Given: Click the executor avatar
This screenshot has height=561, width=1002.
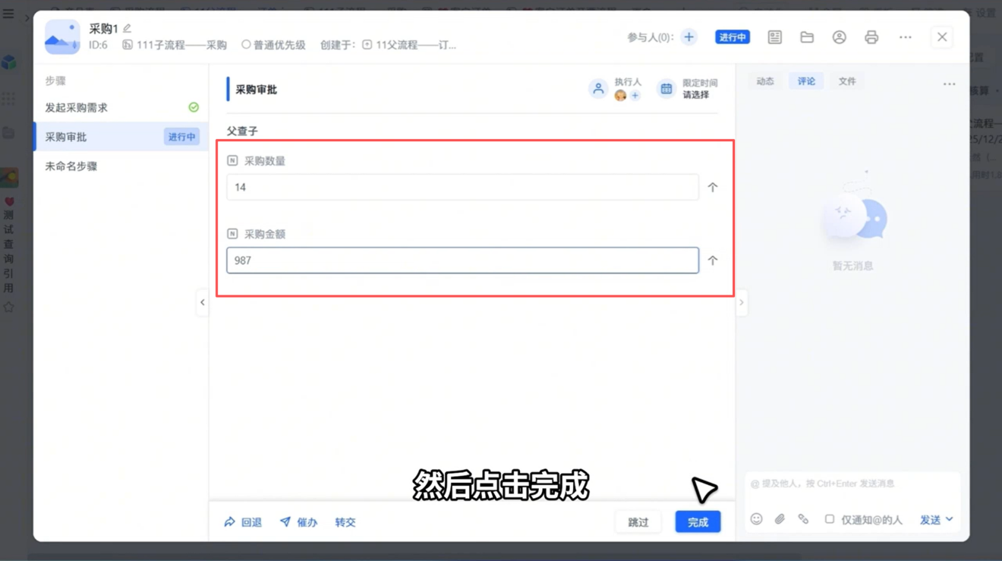Looking at the screenshot, I should [621, 96].
